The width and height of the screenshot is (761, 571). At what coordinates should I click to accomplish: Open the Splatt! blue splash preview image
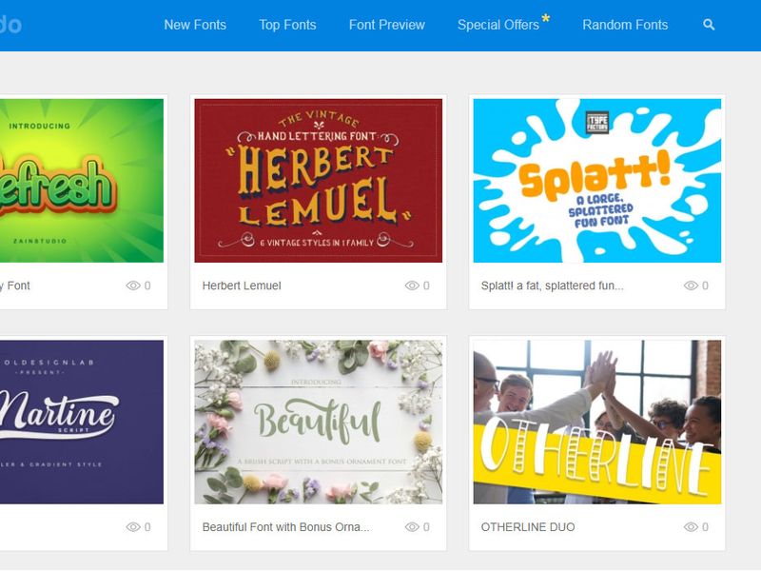coord(597,181)
